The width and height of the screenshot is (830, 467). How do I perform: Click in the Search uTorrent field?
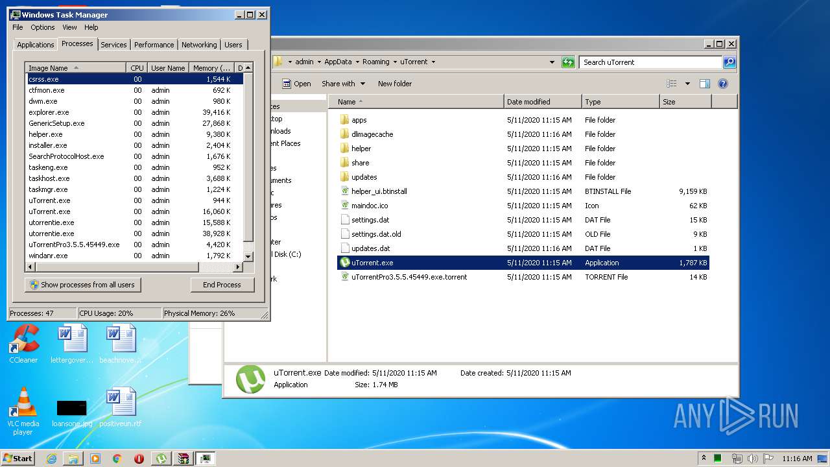[650, 62]
